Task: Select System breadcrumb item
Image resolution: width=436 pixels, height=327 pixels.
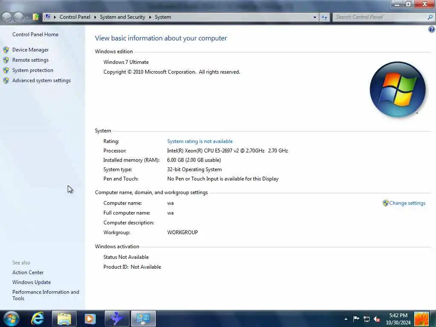Action: 163,17
